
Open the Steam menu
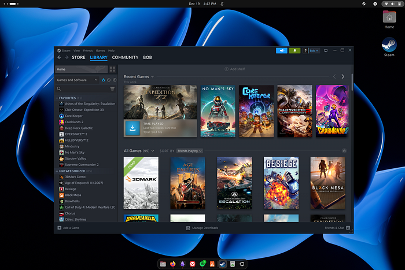tap(66, 51)
